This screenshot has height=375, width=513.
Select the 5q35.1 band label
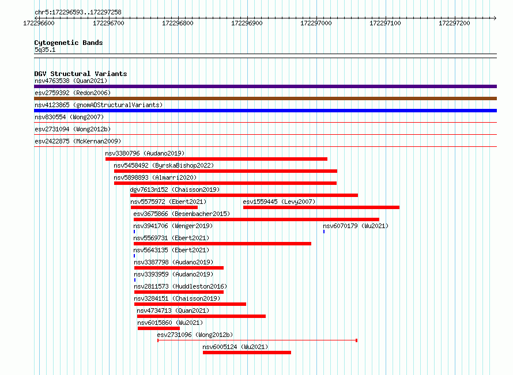pos(45,50)
